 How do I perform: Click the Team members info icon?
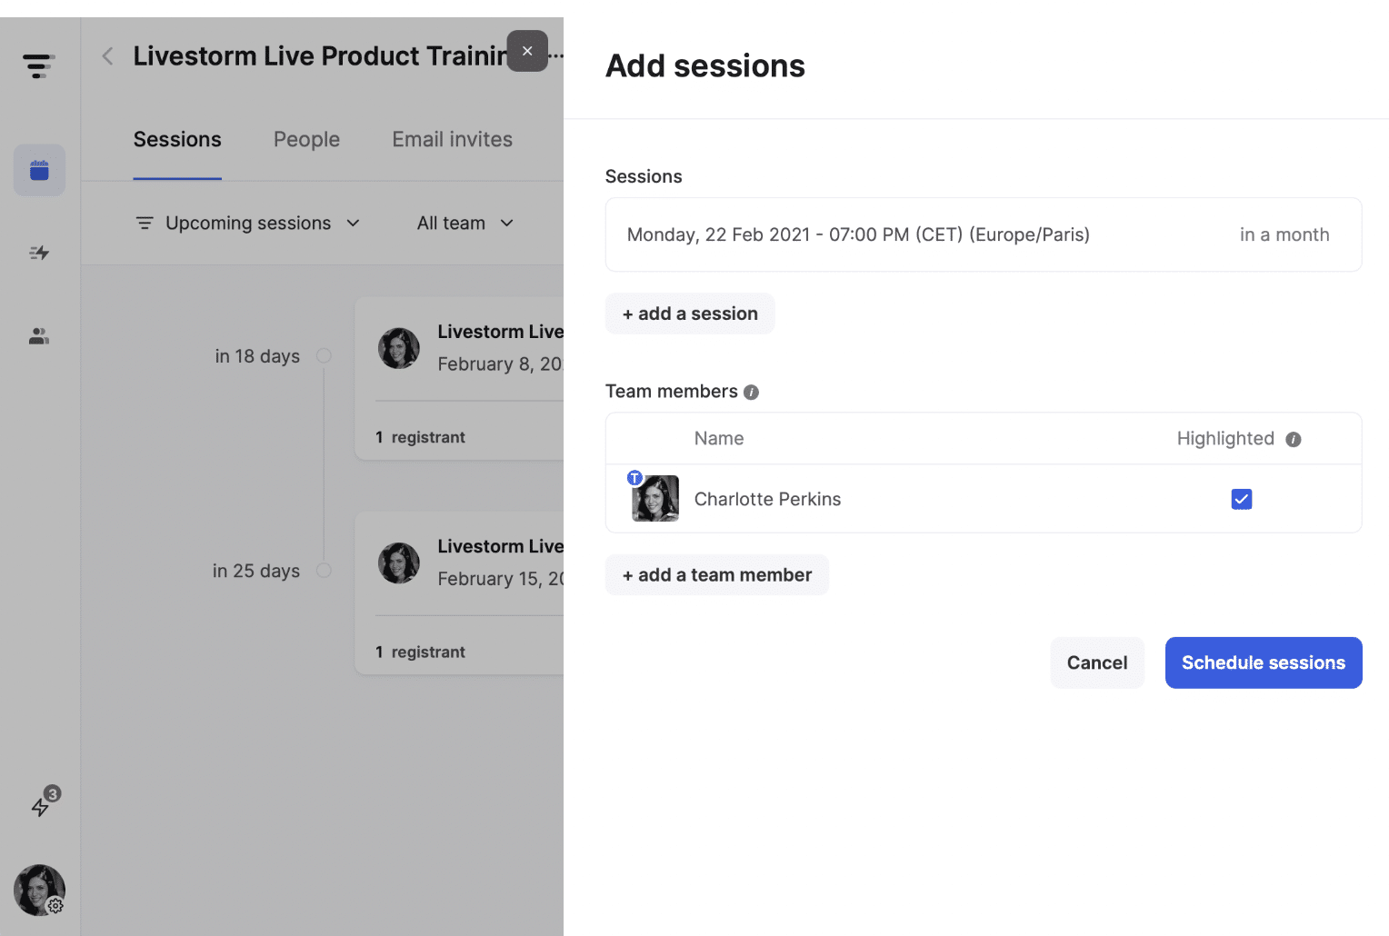click(751, 393)
